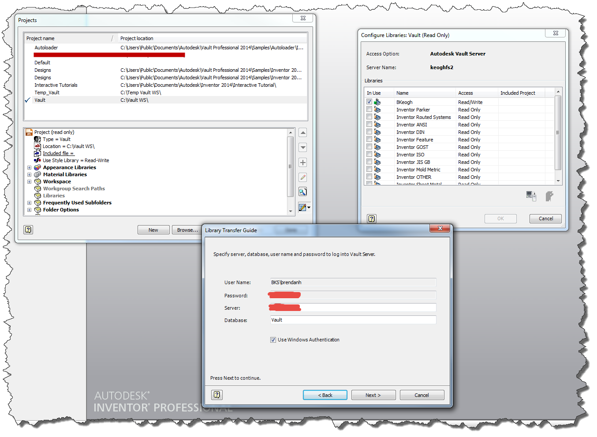The width and height of the screenshot is (597, 437).
Task: Open the dropdown arrow beside configure libraries icon
Action: pyautogui.click(x=309, y=207)
